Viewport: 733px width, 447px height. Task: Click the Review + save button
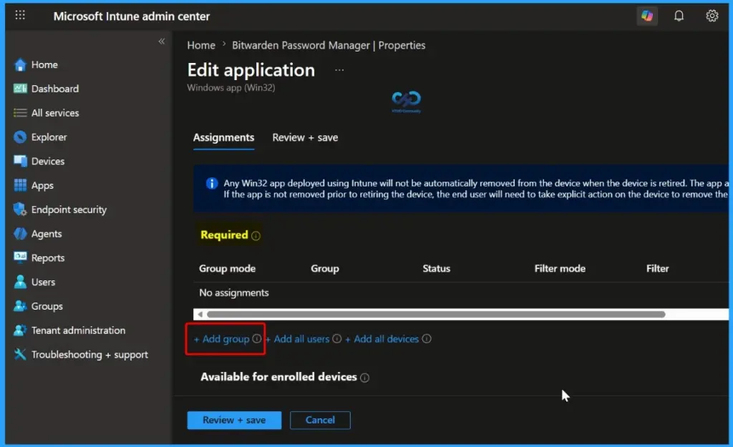click(234, 420)
